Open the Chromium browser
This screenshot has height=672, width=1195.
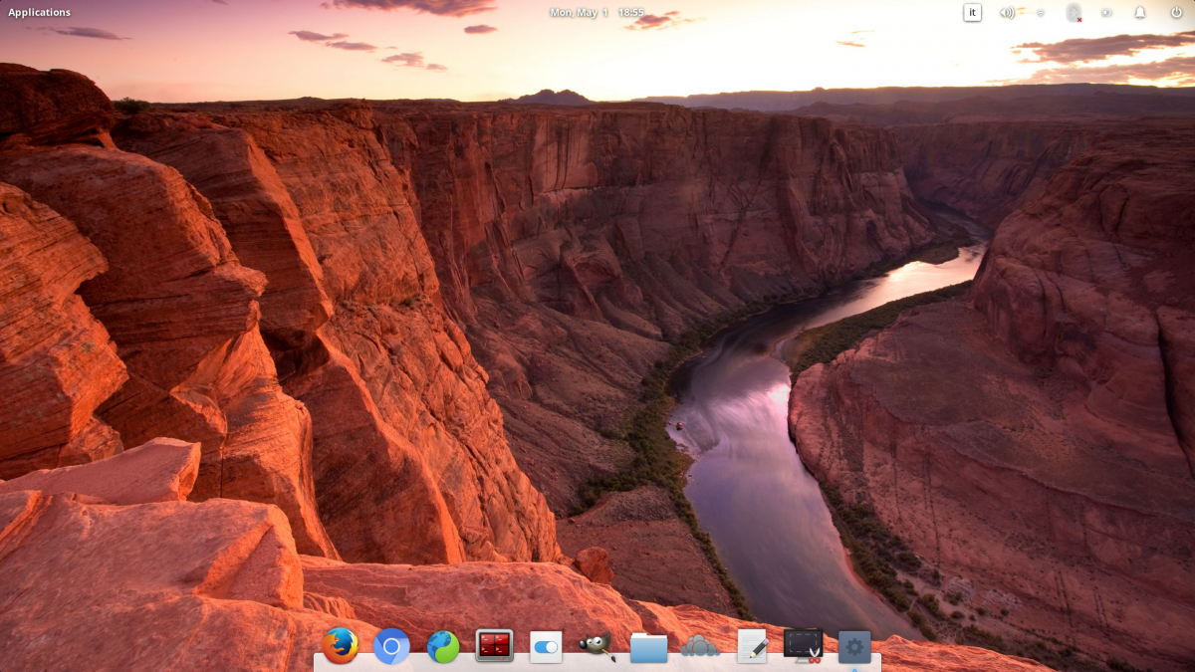[390, 646]
